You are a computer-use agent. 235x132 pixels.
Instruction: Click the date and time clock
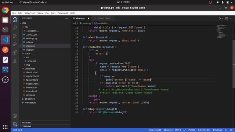click(x=123, y=2)
